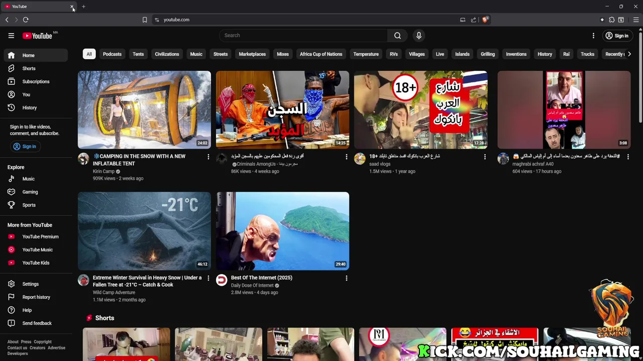Open the inflatable tent camping thumbnail
This screenshot has height=361, width=643.
coord(144,110)
